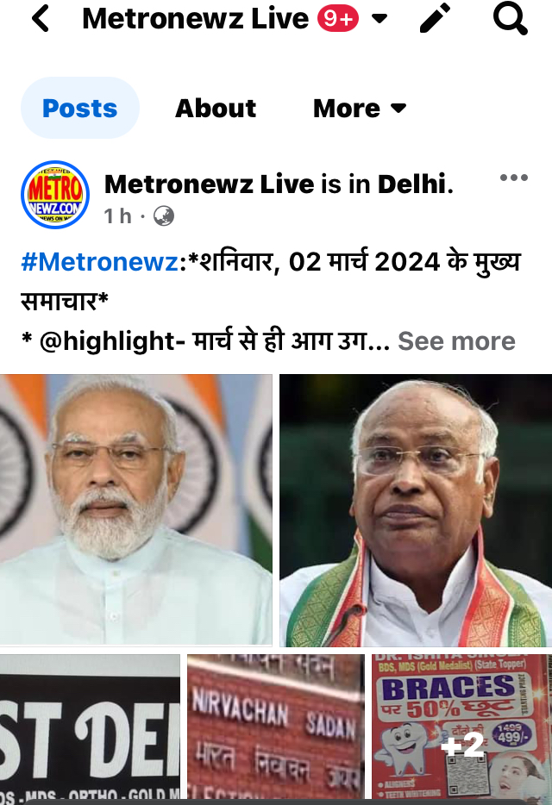
Task: Switch to the Posts tab
Action: [x=79, y=108]
